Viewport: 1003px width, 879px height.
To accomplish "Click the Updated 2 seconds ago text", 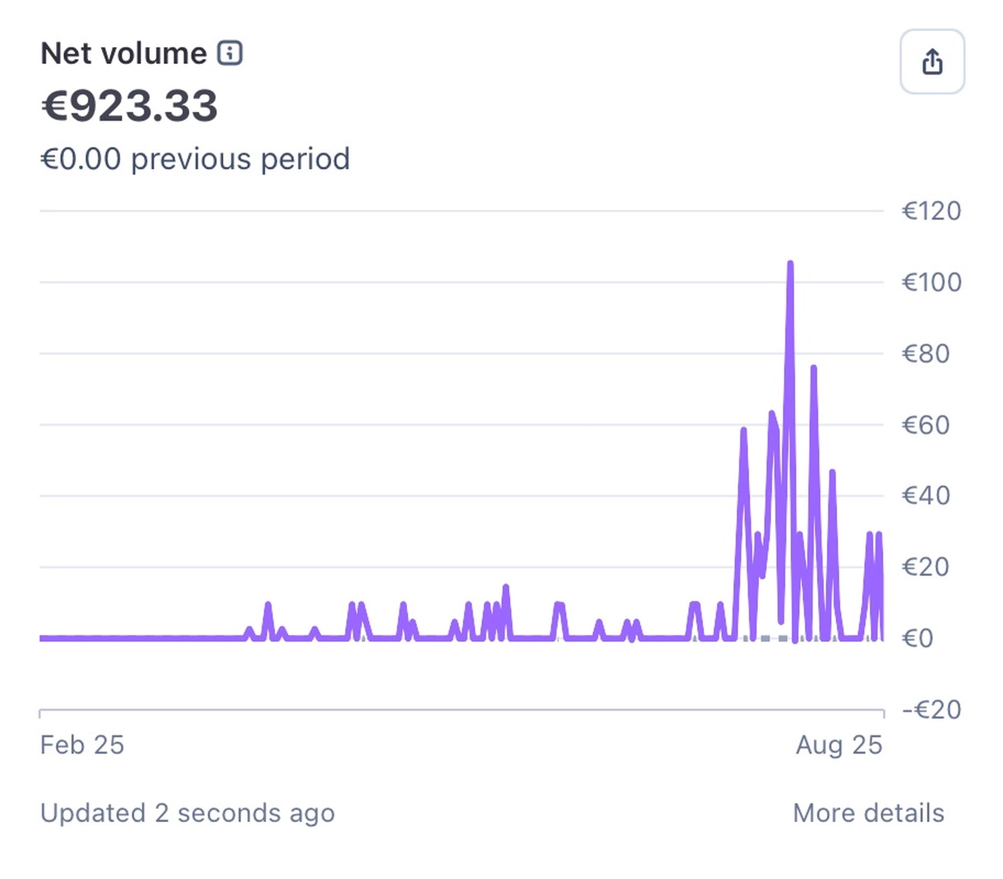I will [188, 813].
